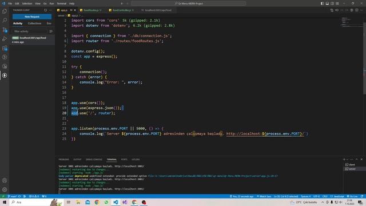This screenshot has width=366, height=206.
Task: Click the New Request button
Action: click(32, 17)
